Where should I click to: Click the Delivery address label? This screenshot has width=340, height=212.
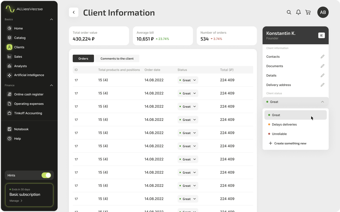pos(279,85)
